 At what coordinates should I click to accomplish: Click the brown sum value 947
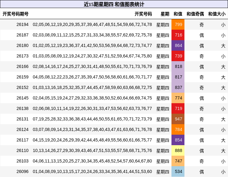(x=178, y=119)
